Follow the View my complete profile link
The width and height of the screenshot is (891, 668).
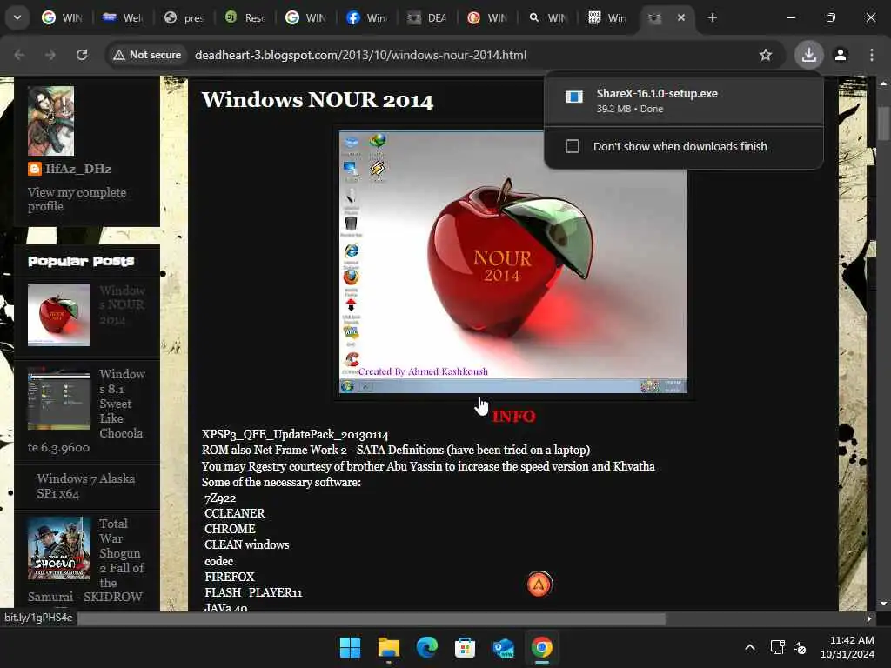click(77, 199)
